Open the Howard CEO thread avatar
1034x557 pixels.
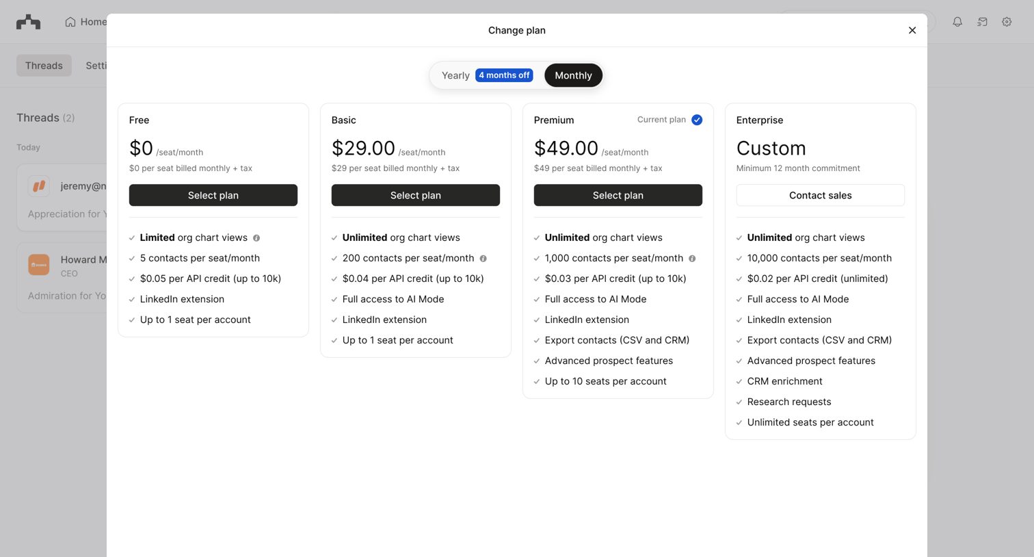pos(39,265)
